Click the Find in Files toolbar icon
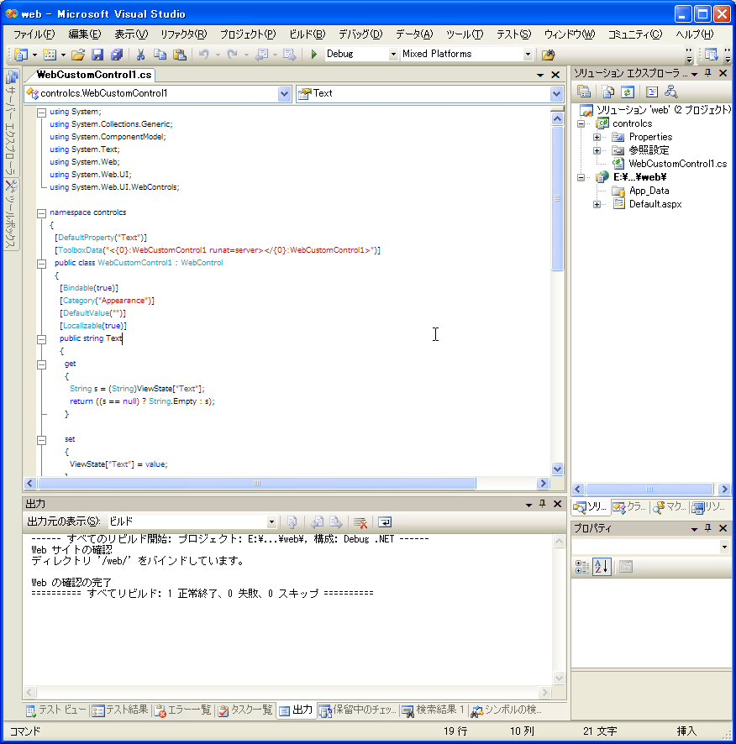 coord(548,55)
